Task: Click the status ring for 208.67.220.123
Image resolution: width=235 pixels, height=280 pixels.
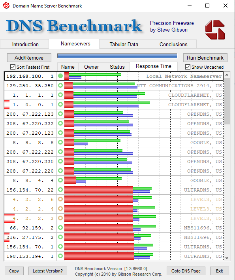Action: [x=60, y=133]
